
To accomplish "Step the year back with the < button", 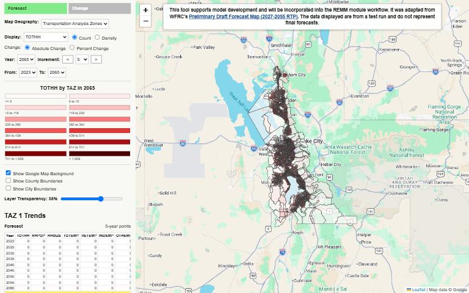I will (x=68, y=59).
